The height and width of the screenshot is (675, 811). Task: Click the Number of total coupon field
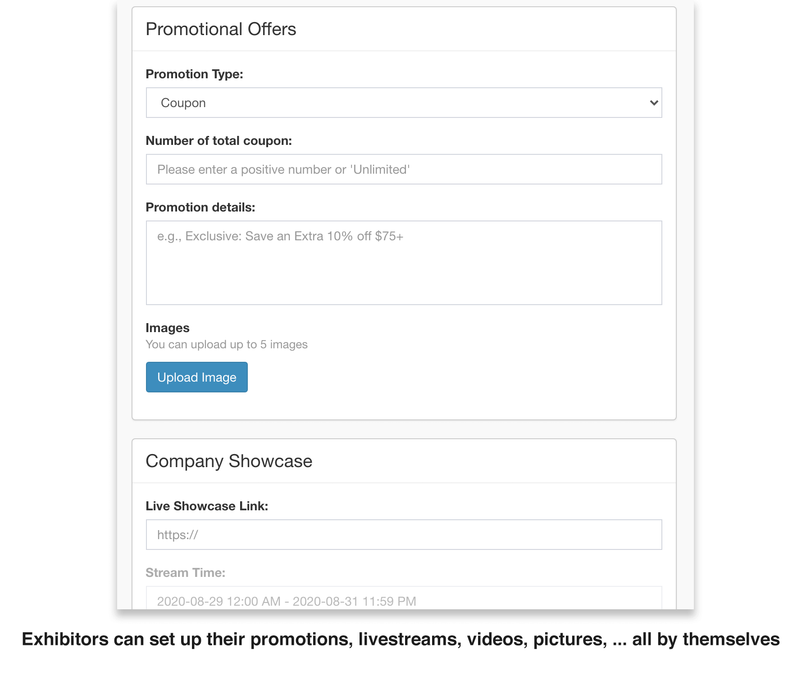pos(404,169)
